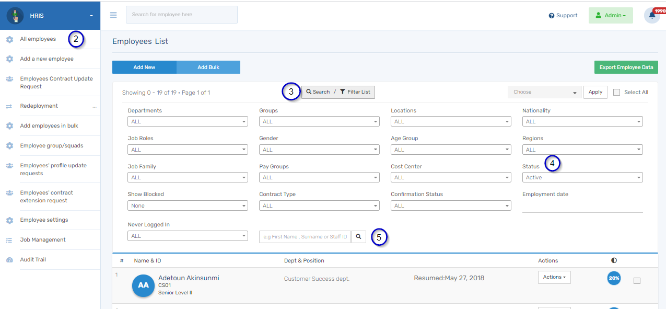Click the Job Management list icon
Viewport: 666px width, 309px height.
9,240
